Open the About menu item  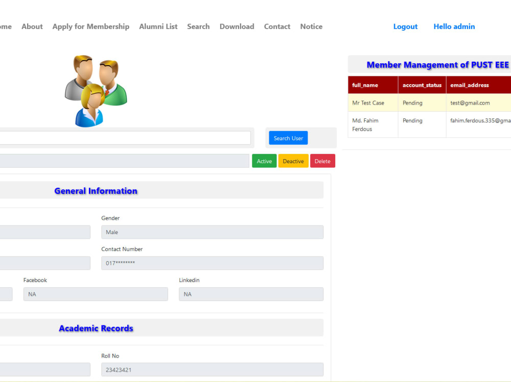click(32, 27)
